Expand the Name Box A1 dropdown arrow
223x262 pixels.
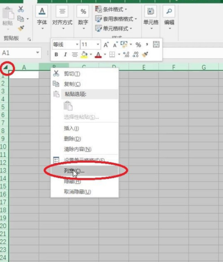38,52
